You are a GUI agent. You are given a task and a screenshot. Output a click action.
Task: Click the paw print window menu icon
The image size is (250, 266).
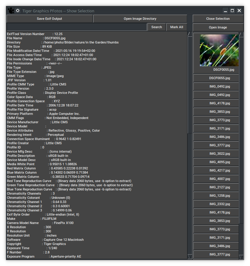(x=11, y=11)
